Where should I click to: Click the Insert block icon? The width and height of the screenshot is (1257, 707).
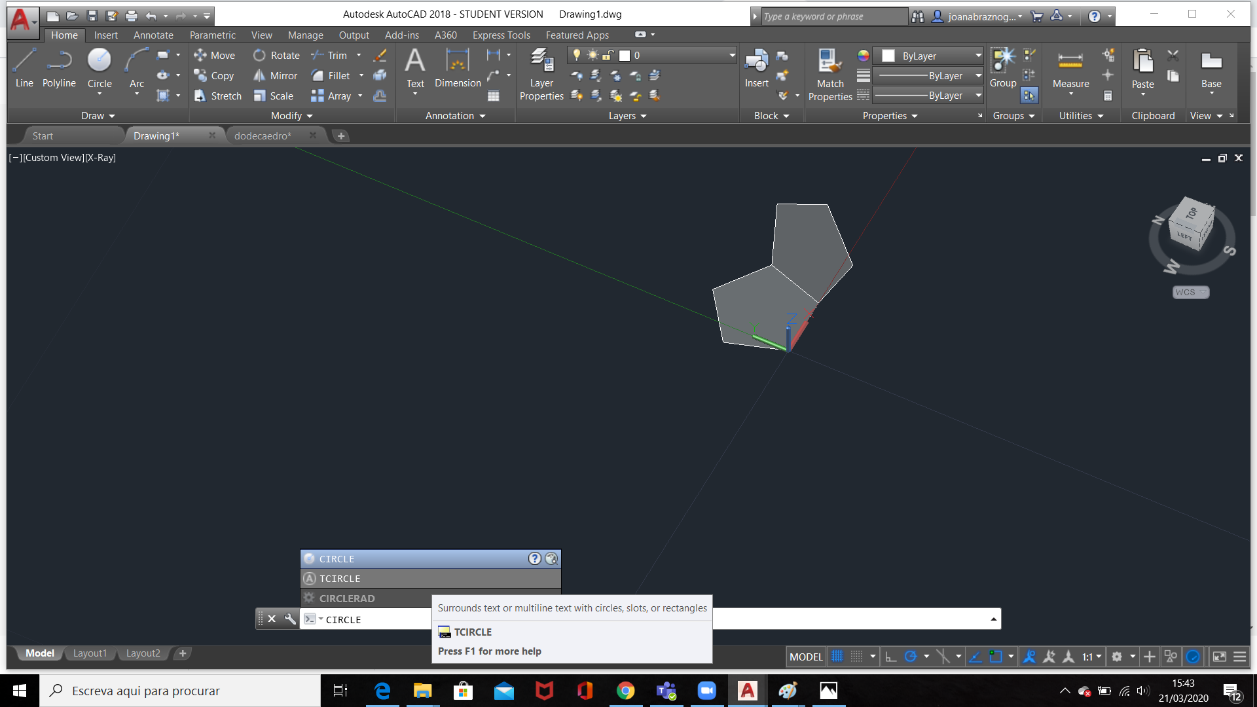coord(757,68)
